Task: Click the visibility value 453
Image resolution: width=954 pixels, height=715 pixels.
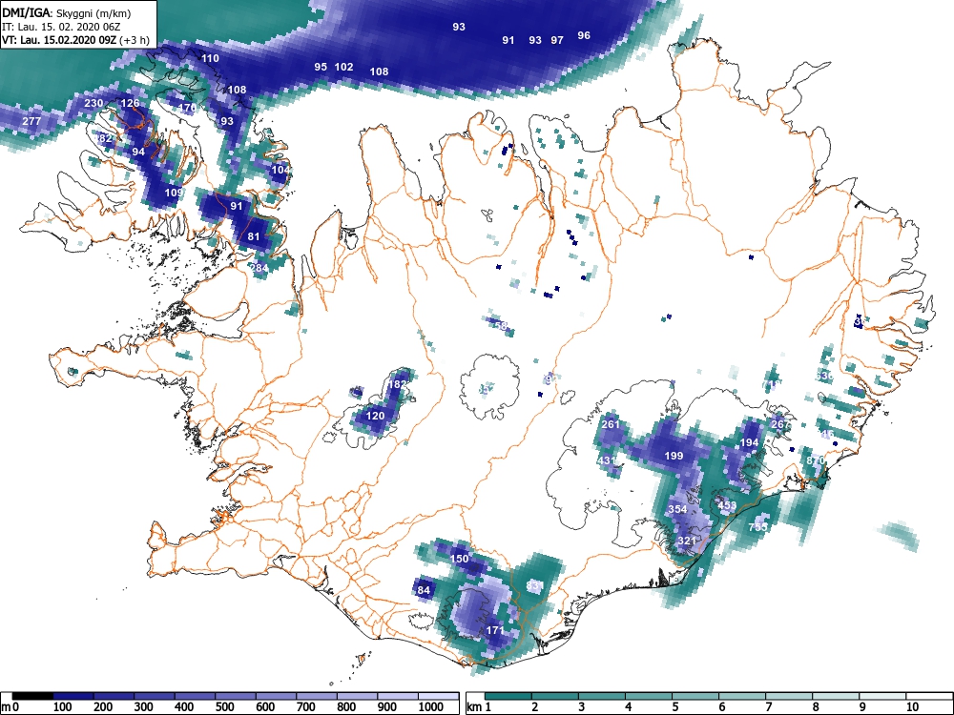Action: click(x=727, y=505)
